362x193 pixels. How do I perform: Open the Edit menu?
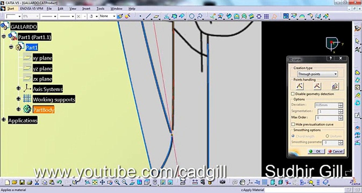pyautogui.click(x=60, y=9)
